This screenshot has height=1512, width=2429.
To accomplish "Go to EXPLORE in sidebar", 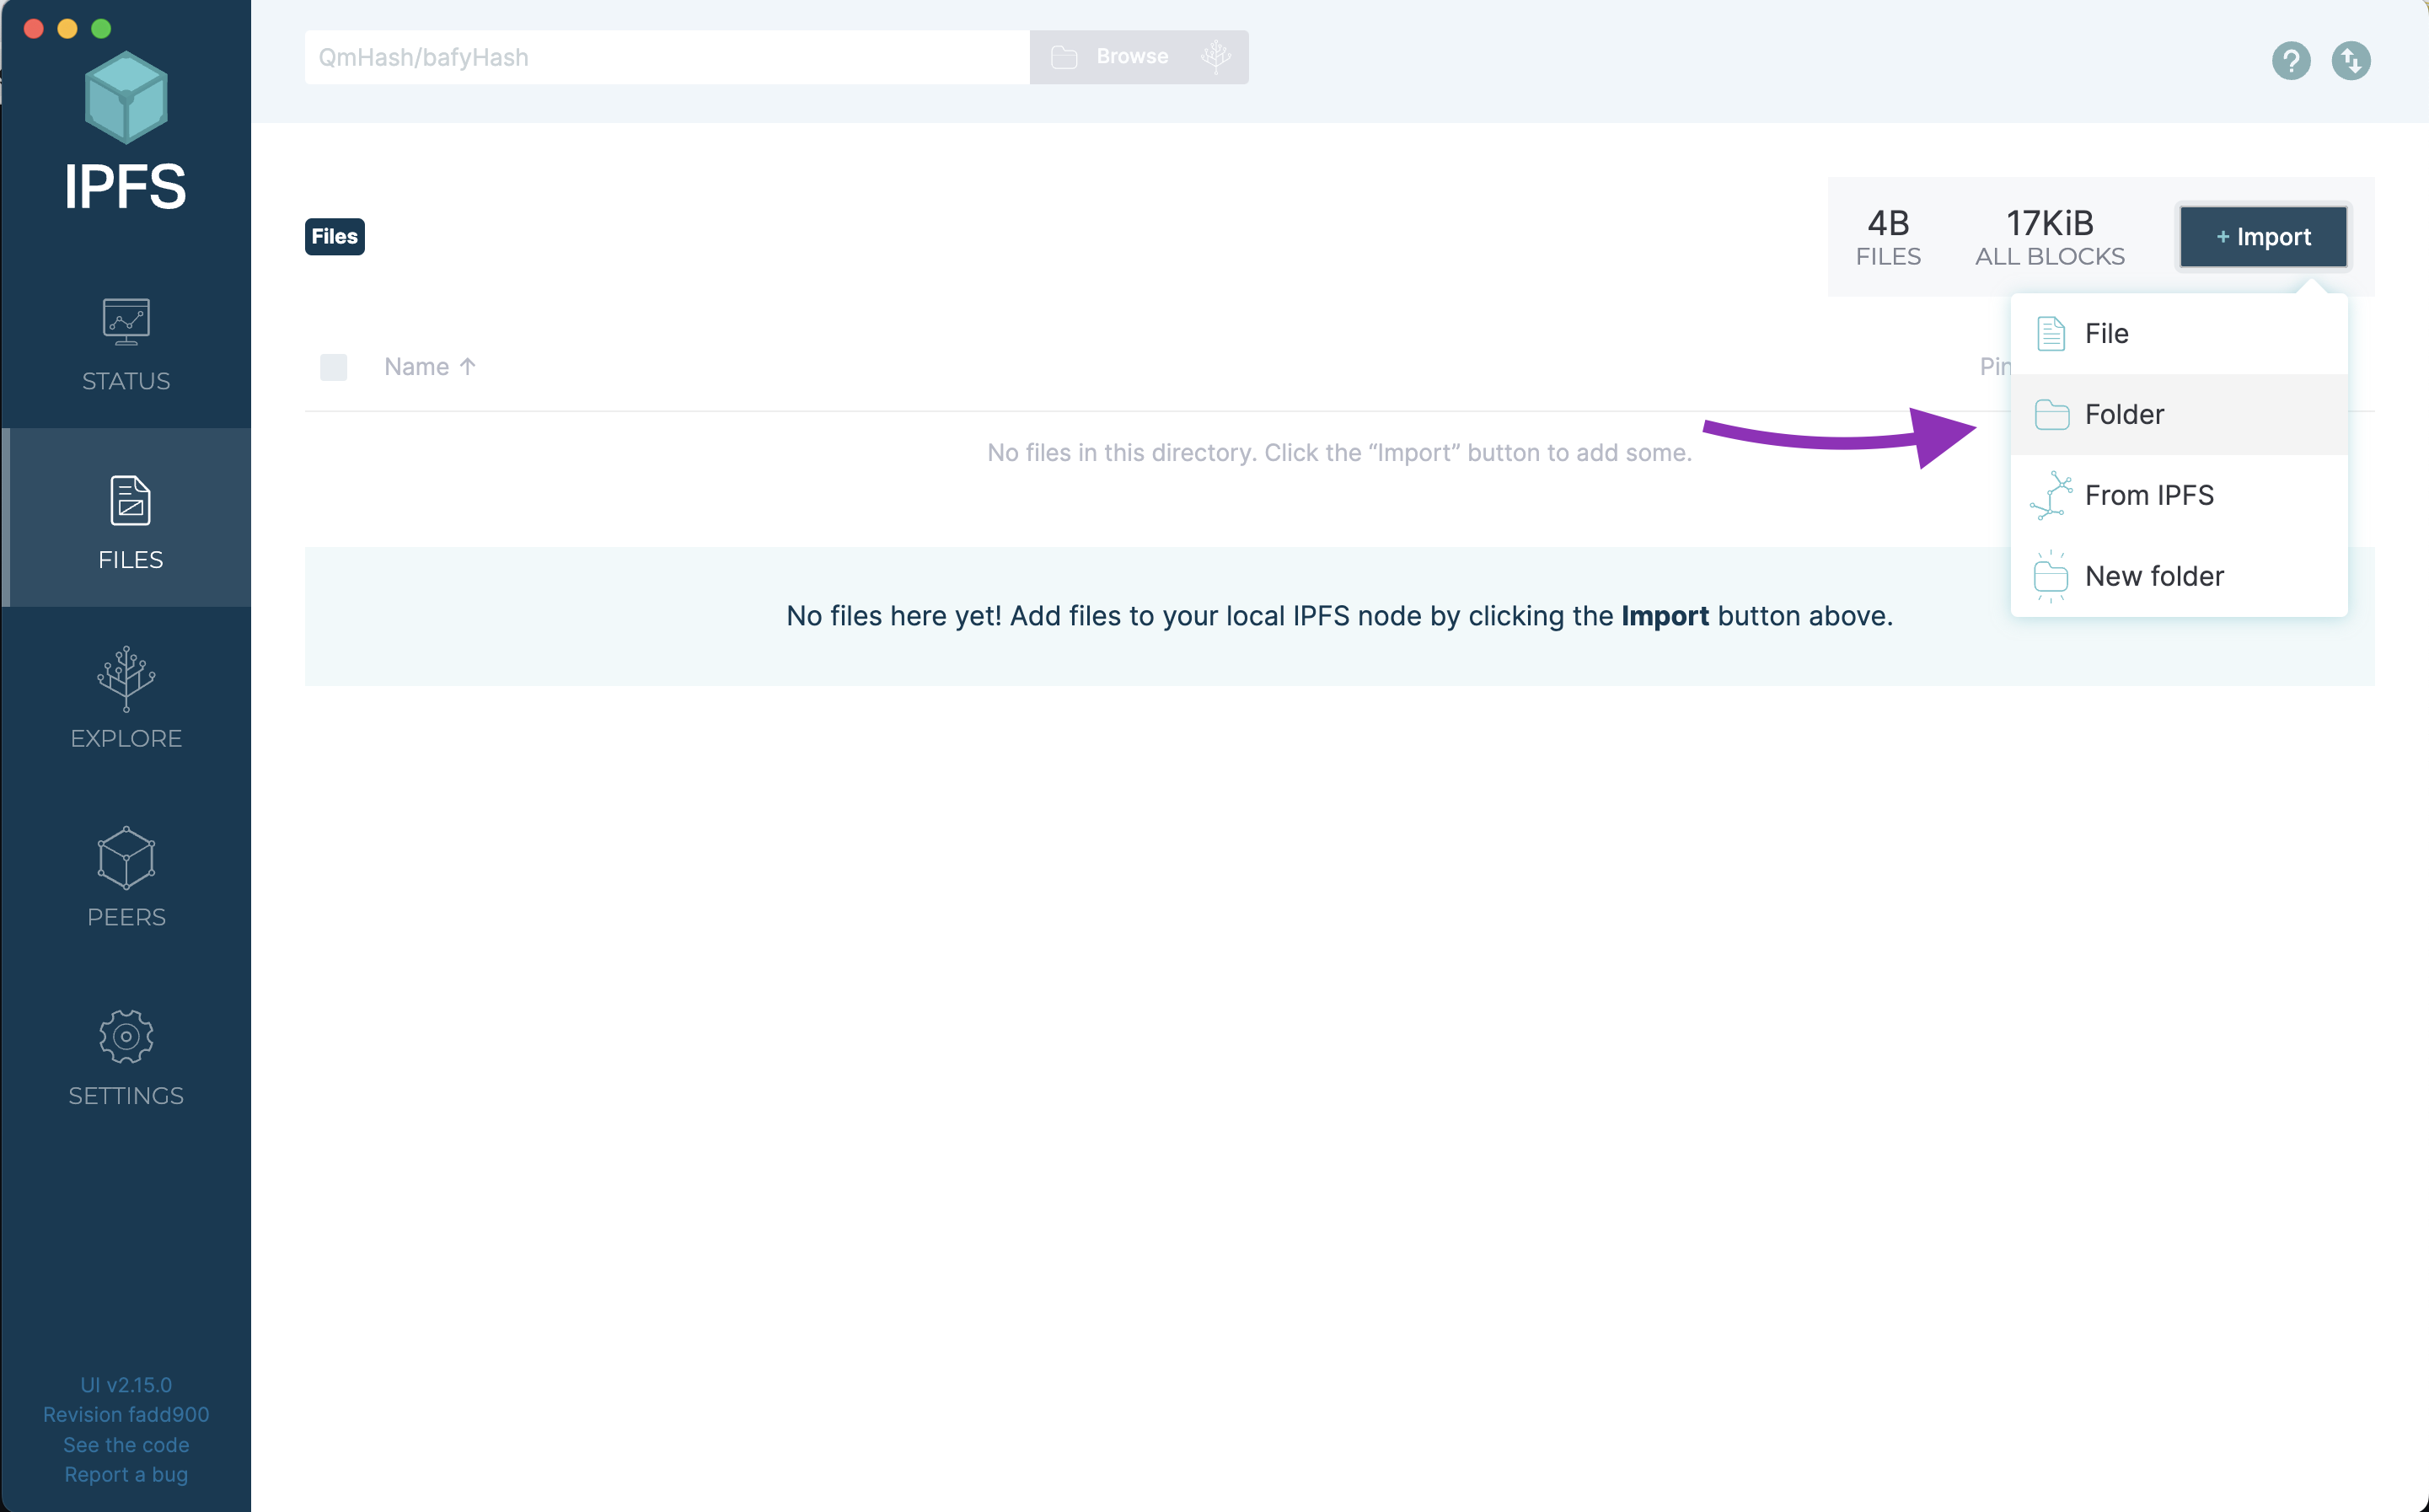I will 126,696.
